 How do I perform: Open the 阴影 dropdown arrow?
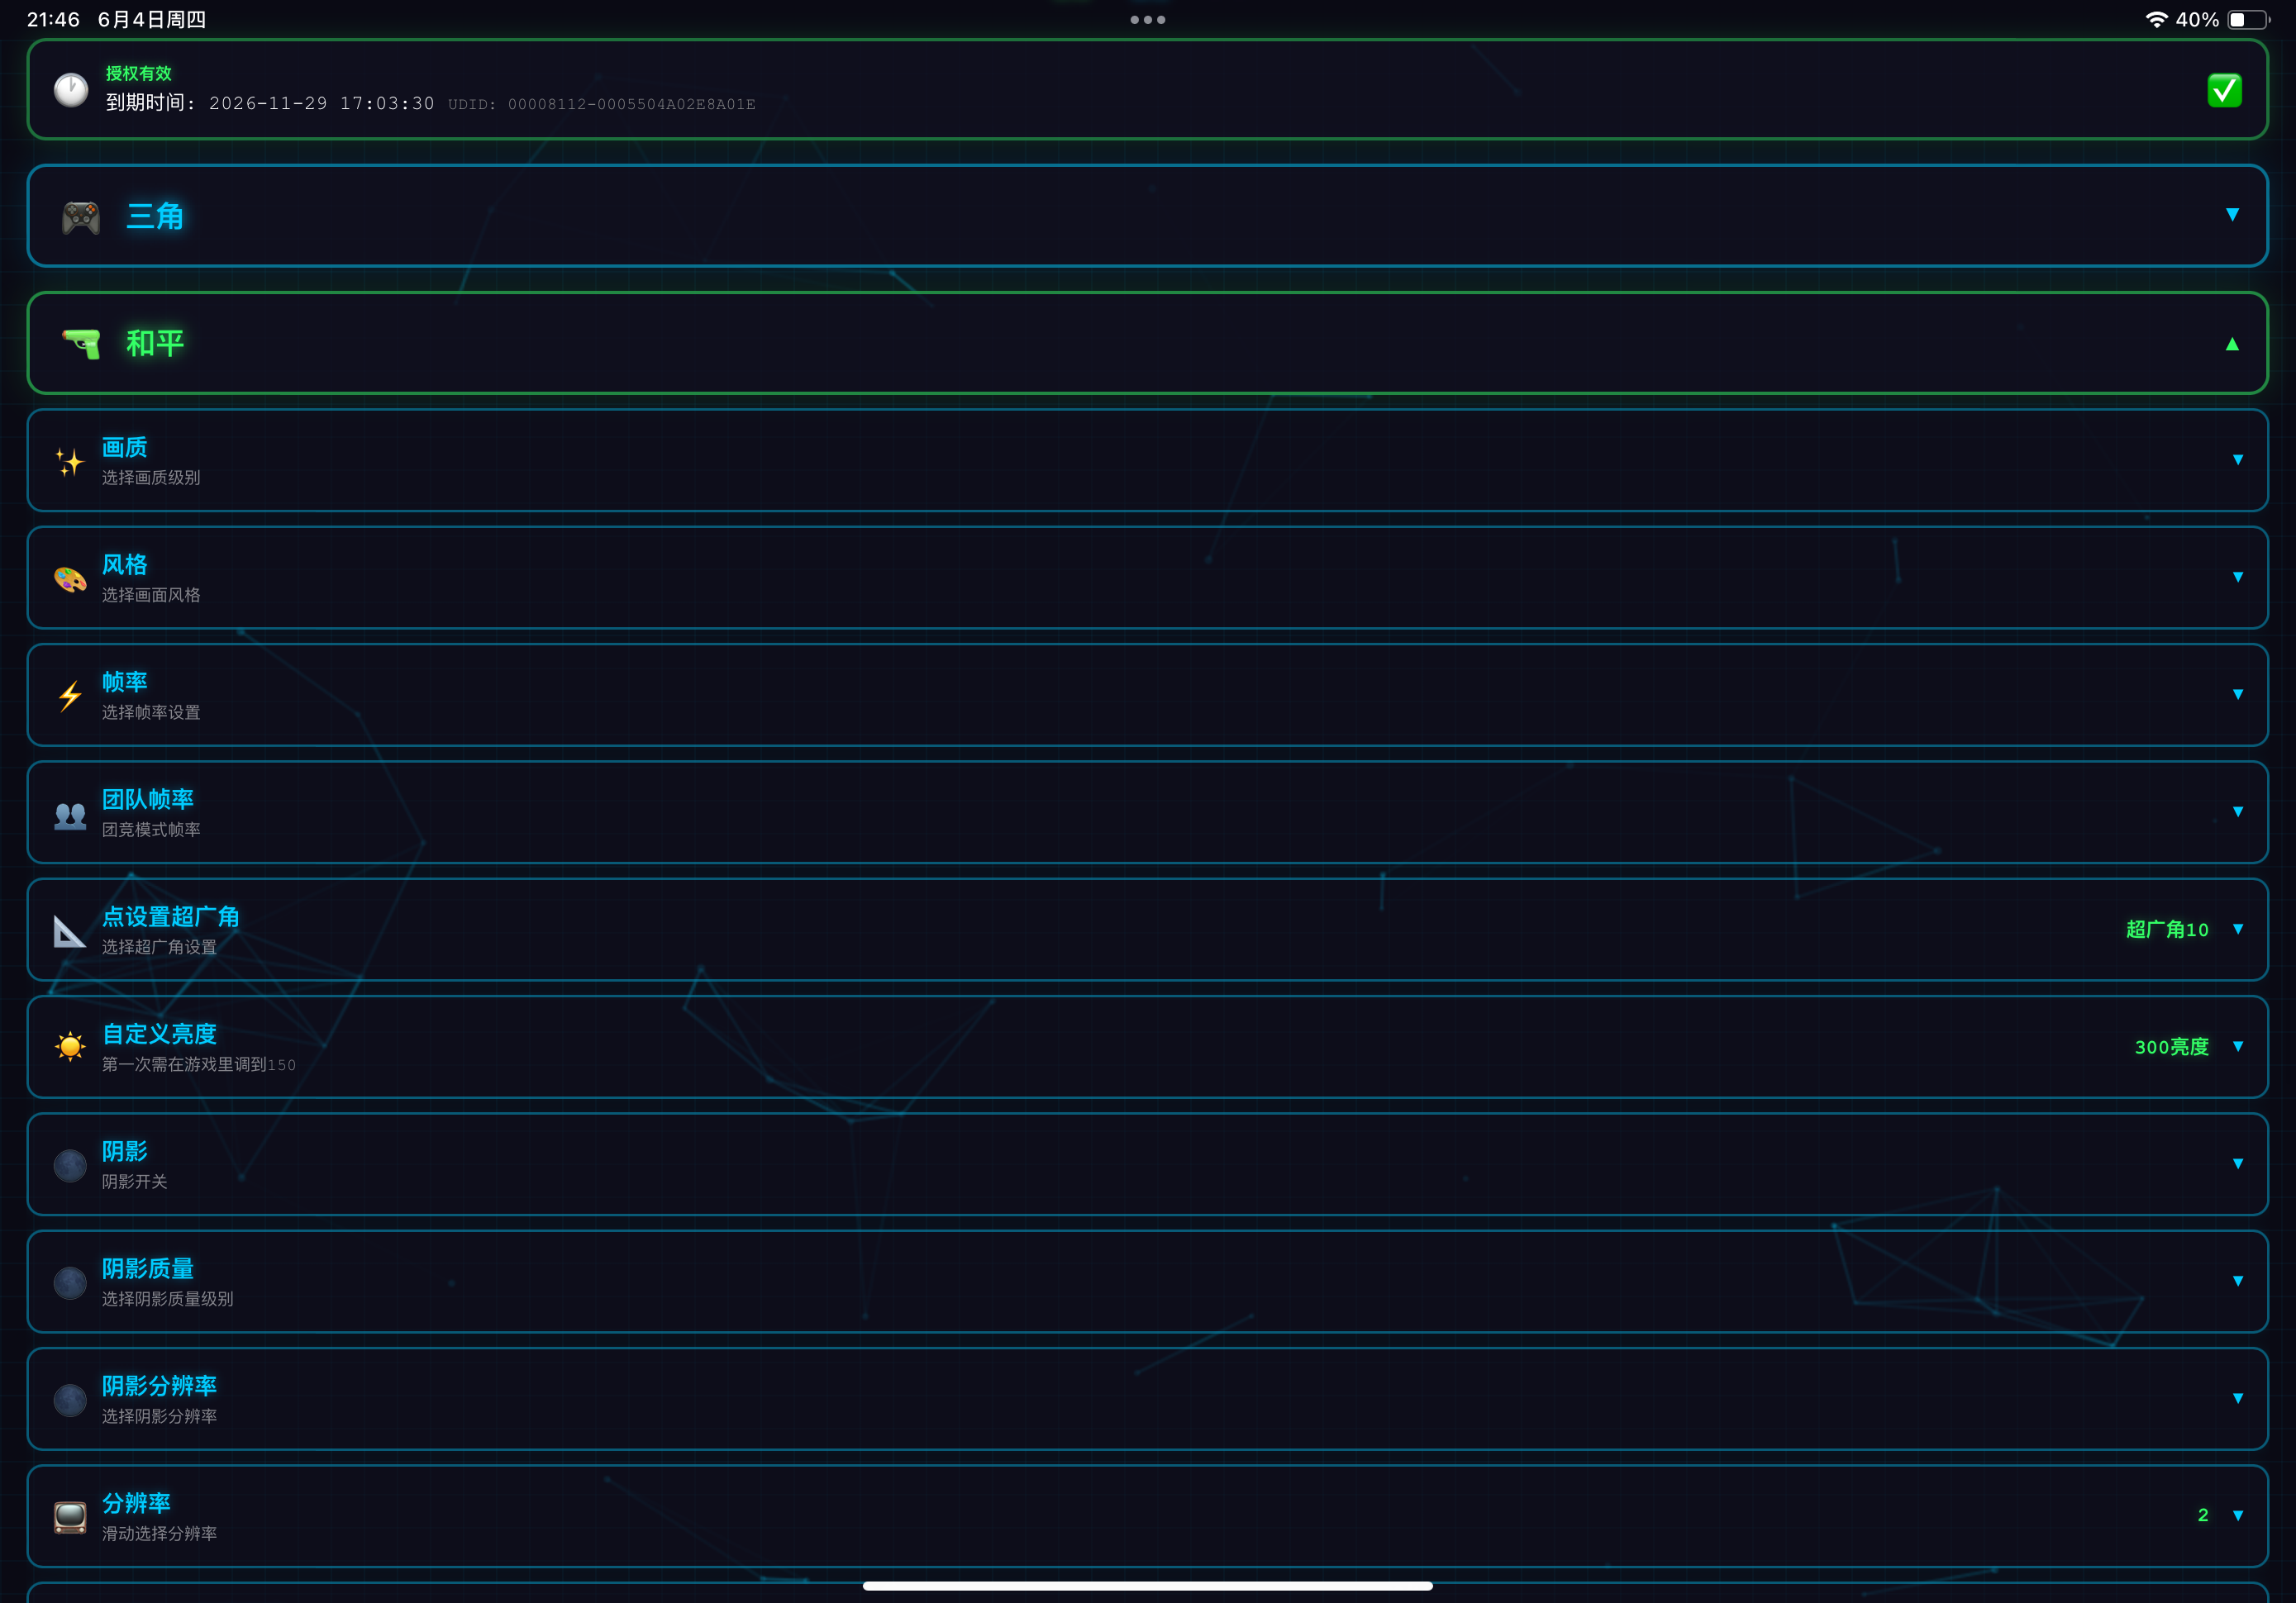(x=2238, y=1163)
